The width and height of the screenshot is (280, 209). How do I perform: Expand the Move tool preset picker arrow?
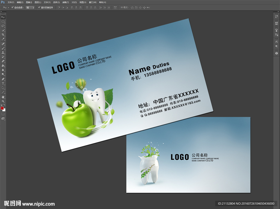(x=8, y=8)
